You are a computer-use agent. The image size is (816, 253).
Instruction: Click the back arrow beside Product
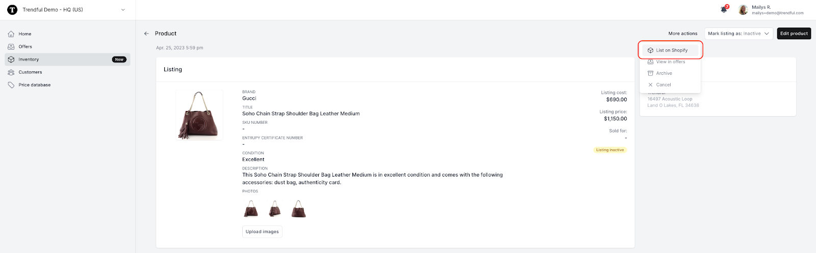coord(146,34)
